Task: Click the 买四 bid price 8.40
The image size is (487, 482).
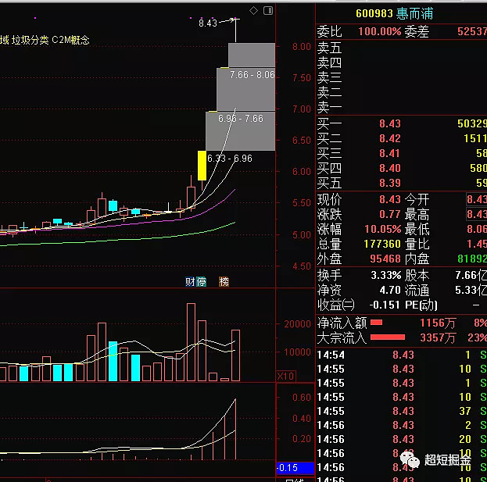Action: tap(390, 168)
